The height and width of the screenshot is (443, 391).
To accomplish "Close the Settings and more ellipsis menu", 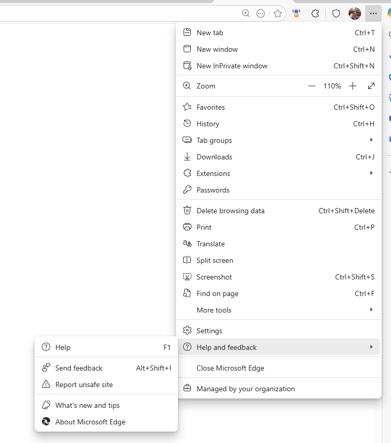I will coord(373,13).
